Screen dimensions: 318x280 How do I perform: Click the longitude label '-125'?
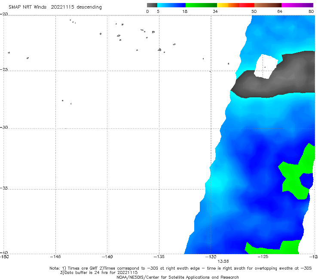pyautogui.click(x=263, y=257)
